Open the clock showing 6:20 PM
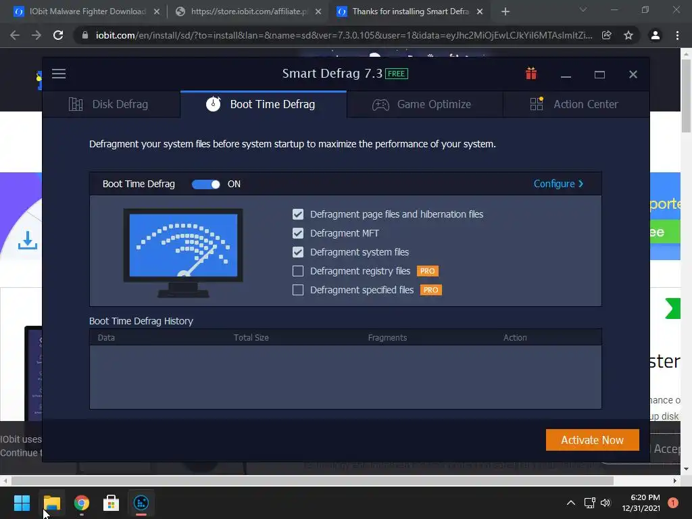Viewport: 692px width, 519px height. [x=641, y=503]
